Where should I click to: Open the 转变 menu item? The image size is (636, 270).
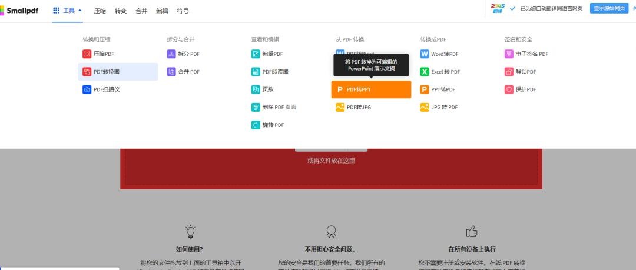point(121,11)
